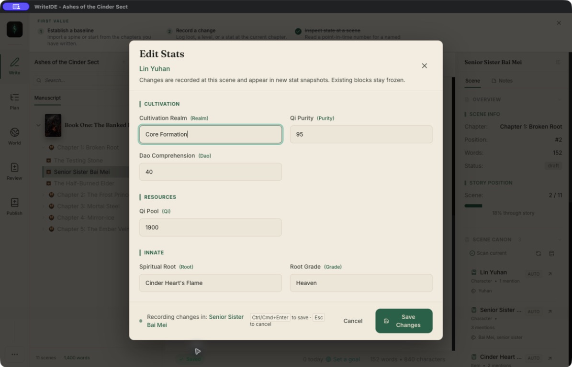Click the Dao Comprehension input field
Screen dimensions: 572x367
point(211,172)
